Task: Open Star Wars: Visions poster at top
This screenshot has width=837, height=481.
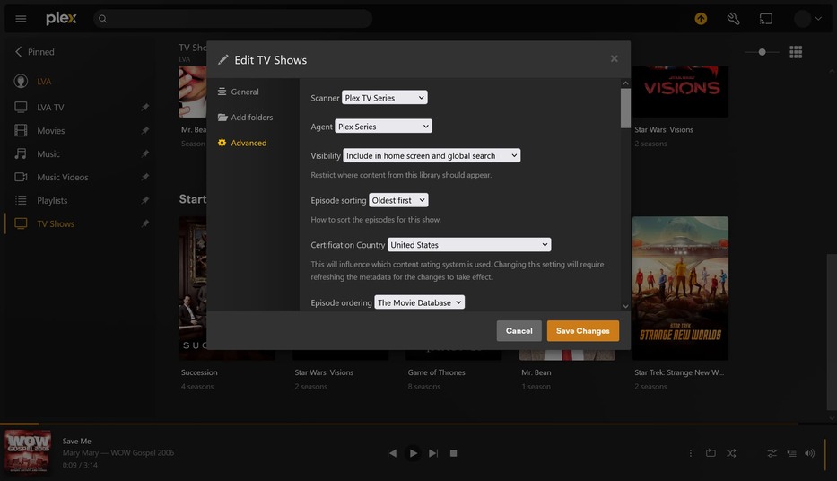Action: (x=680, y=92)
